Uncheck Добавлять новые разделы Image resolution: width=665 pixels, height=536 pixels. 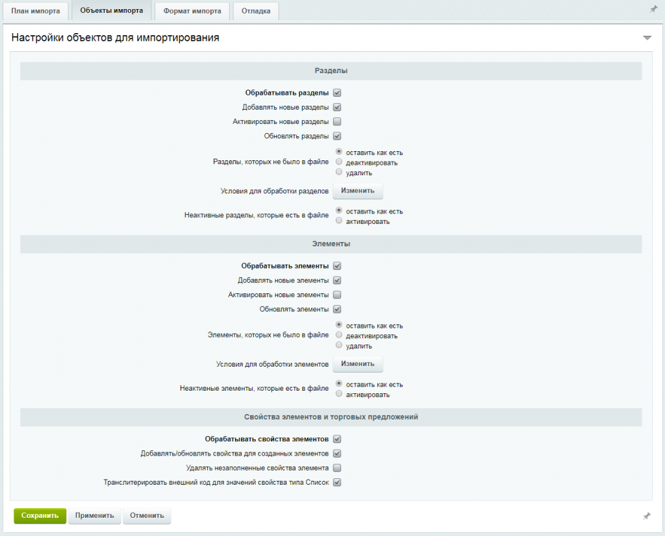[x=337, y=107]
